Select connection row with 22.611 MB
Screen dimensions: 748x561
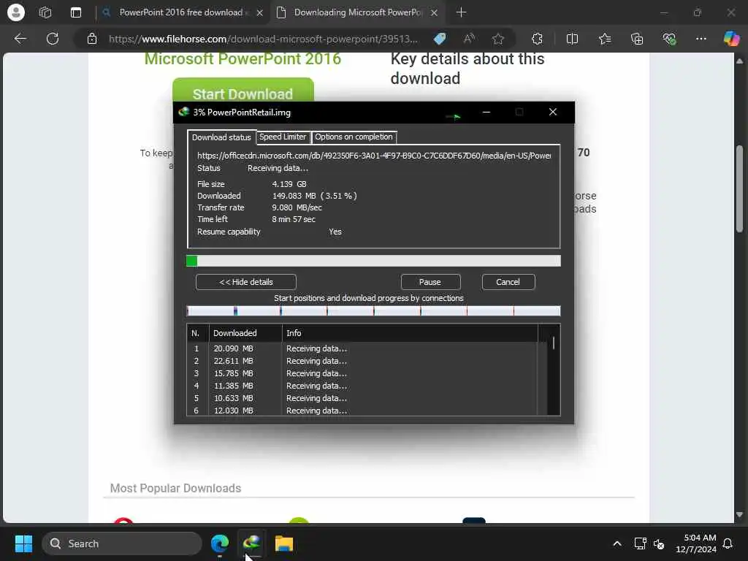tap(362, 361)
